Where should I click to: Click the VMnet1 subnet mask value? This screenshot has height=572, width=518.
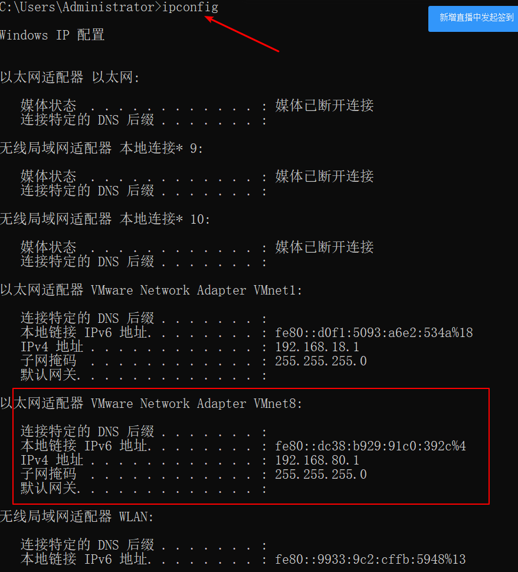320,361
